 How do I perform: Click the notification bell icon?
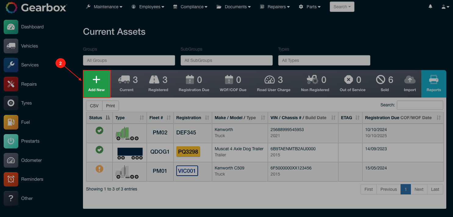tap(430, 6)
